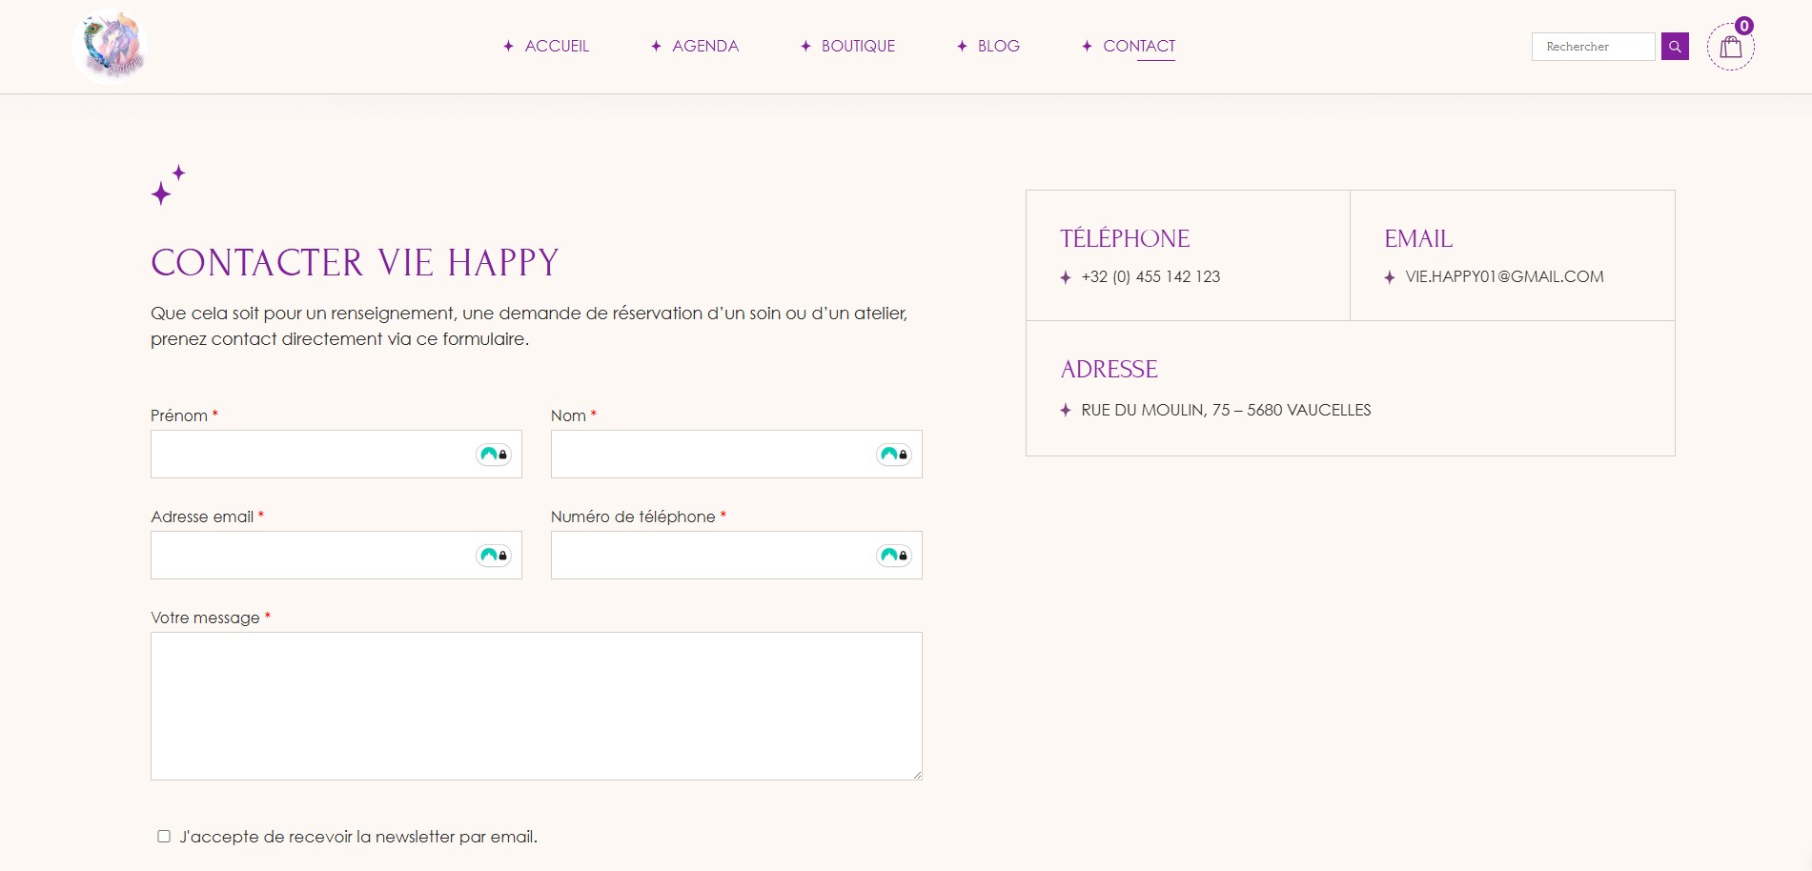Click password manager icon in Adresse email field
Image resolution: width=1812 pixels, height=871 pixels.
[x=494, y=556]
